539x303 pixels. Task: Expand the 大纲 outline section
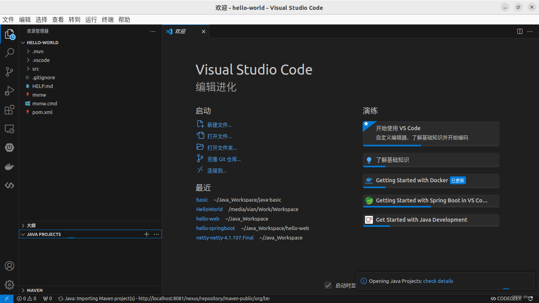pos(90,226)
